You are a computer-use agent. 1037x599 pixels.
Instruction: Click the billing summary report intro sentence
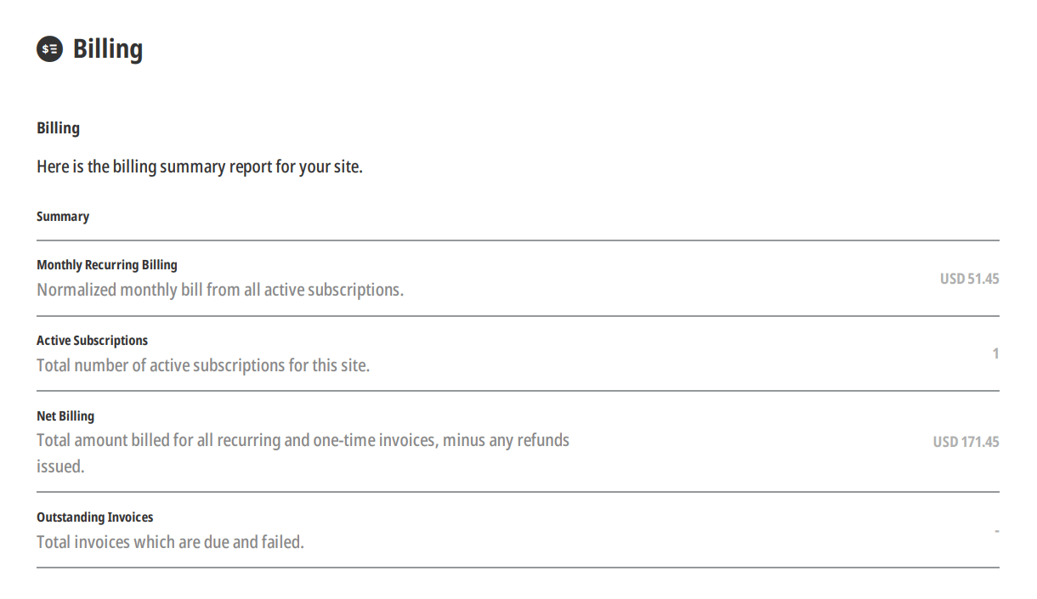click(200, 167)
